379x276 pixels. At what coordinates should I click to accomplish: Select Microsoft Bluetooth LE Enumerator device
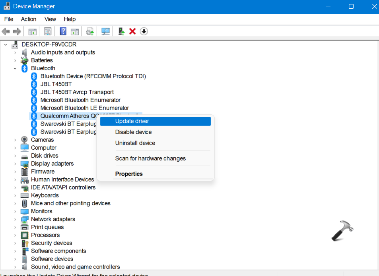tap(84, 108)
